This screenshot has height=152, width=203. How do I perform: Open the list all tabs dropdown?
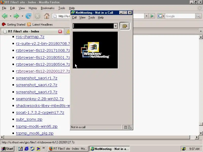pos(201,31)
